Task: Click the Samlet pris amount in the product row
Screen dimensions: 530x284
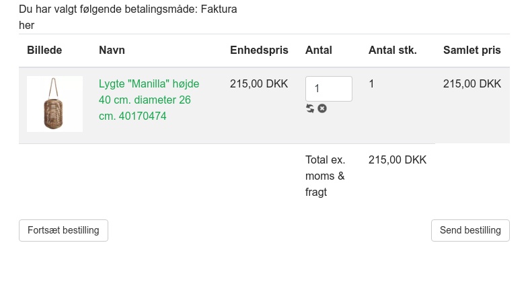Action: click(471, 84)
